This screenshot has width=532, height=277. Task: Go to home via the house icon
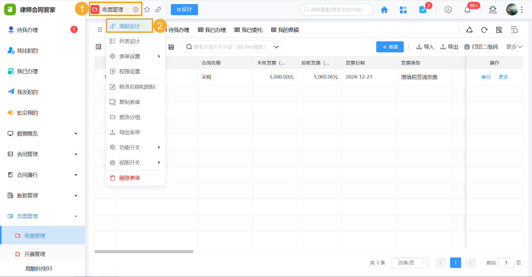(x=384, y=9)
